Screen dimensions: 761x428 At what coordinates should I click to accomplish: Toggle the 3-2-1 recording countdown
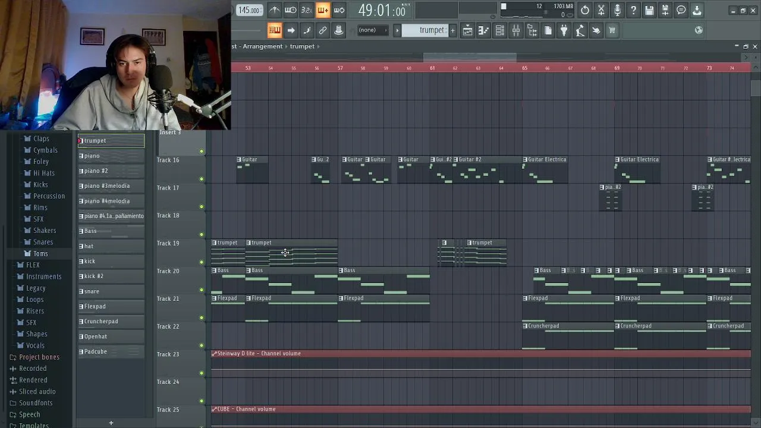coord(306,10)
